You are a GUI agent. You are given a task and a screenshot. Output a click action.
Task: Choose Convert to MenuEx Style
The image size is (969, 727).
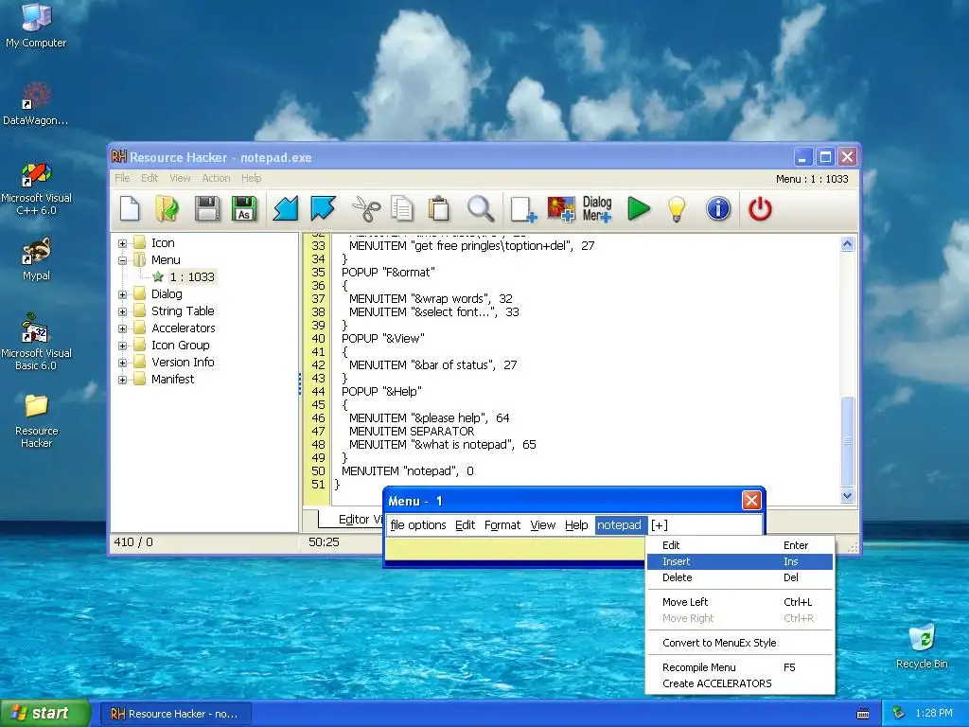point(740,643)
